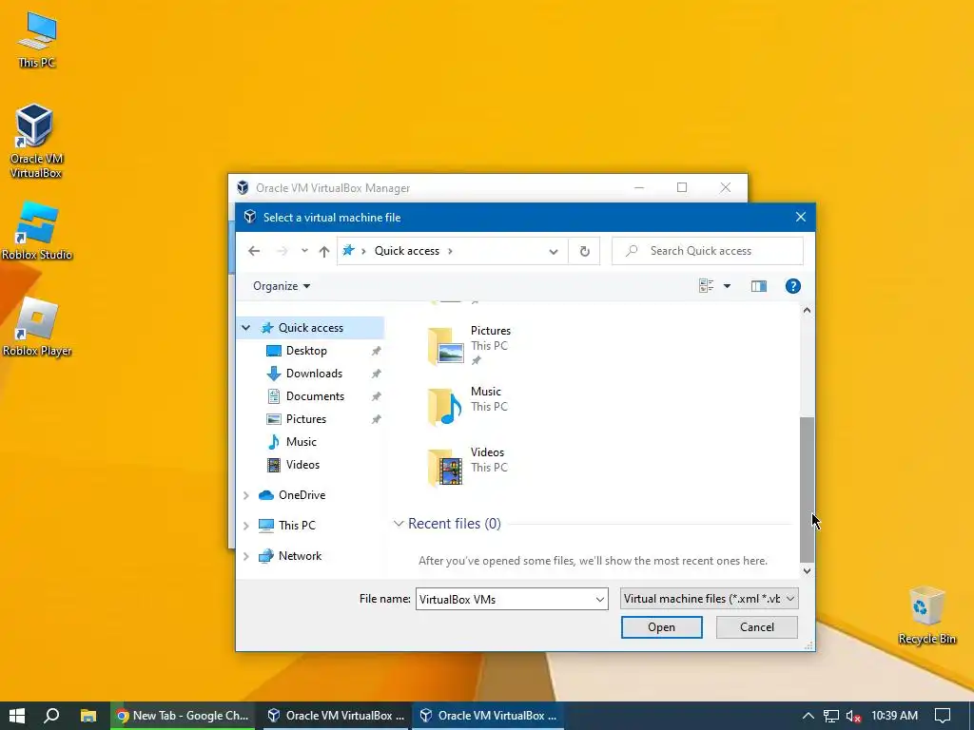Close the Select a virtual machine file dialog
974x730 pixels.
point(800,218)
